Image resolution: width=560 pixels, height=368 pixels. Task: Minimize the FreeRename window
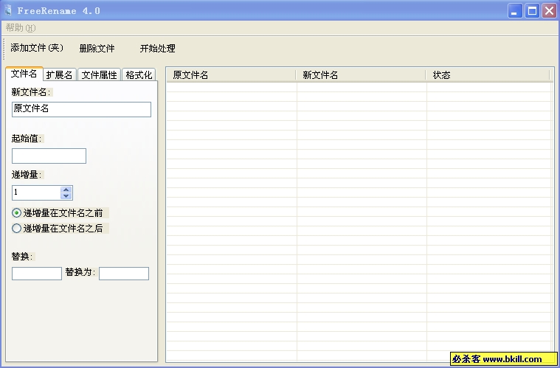[515, 11]
